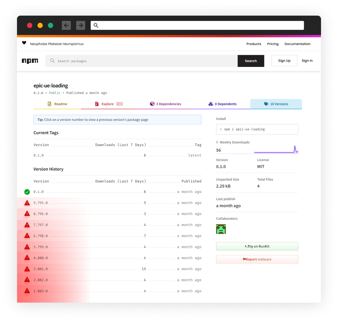Image resolution: width=338 pixels, height=321 pixels.
Task: Click the Report malware button
Action: tap(257, 259)
